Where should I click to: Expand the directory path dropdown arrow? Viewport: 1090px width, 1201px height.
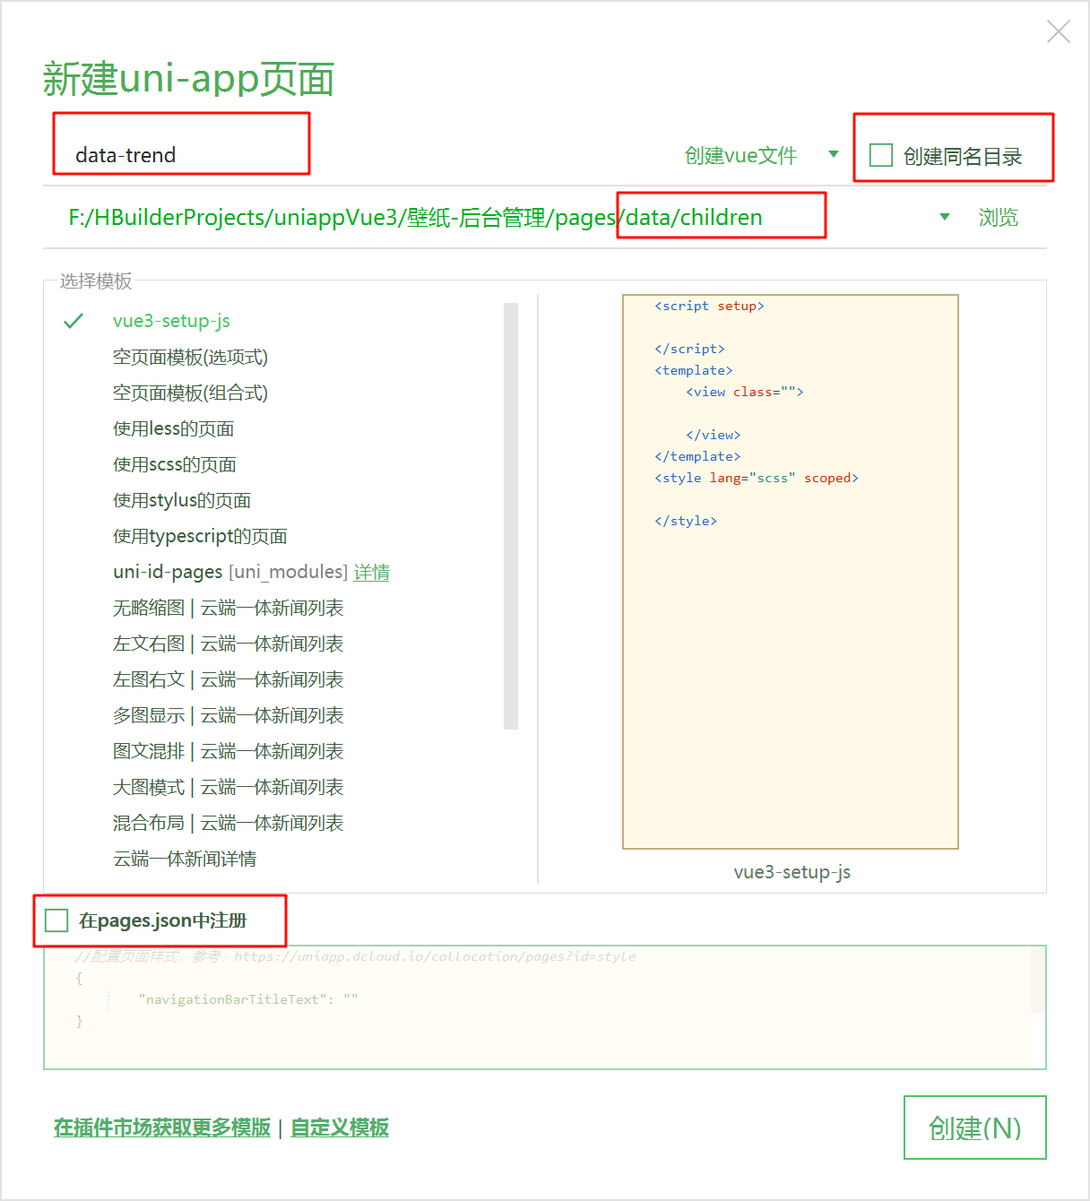(x=944, y=217)
